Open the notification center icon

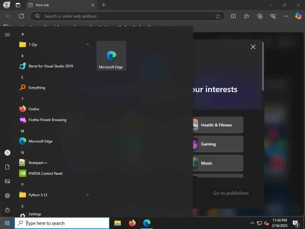tap(296, 223)
